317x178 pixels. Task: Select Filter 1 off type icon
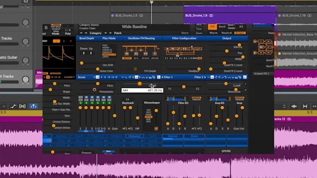point(123,77)
